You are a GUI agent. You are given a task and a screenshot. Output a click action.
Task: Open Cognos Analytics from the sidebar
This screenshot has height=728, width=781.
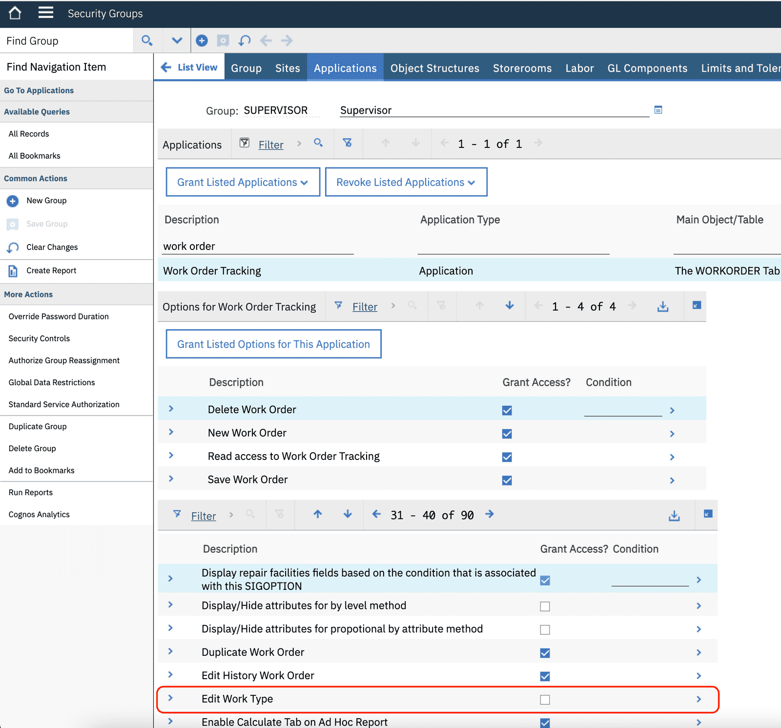point(39,514)
